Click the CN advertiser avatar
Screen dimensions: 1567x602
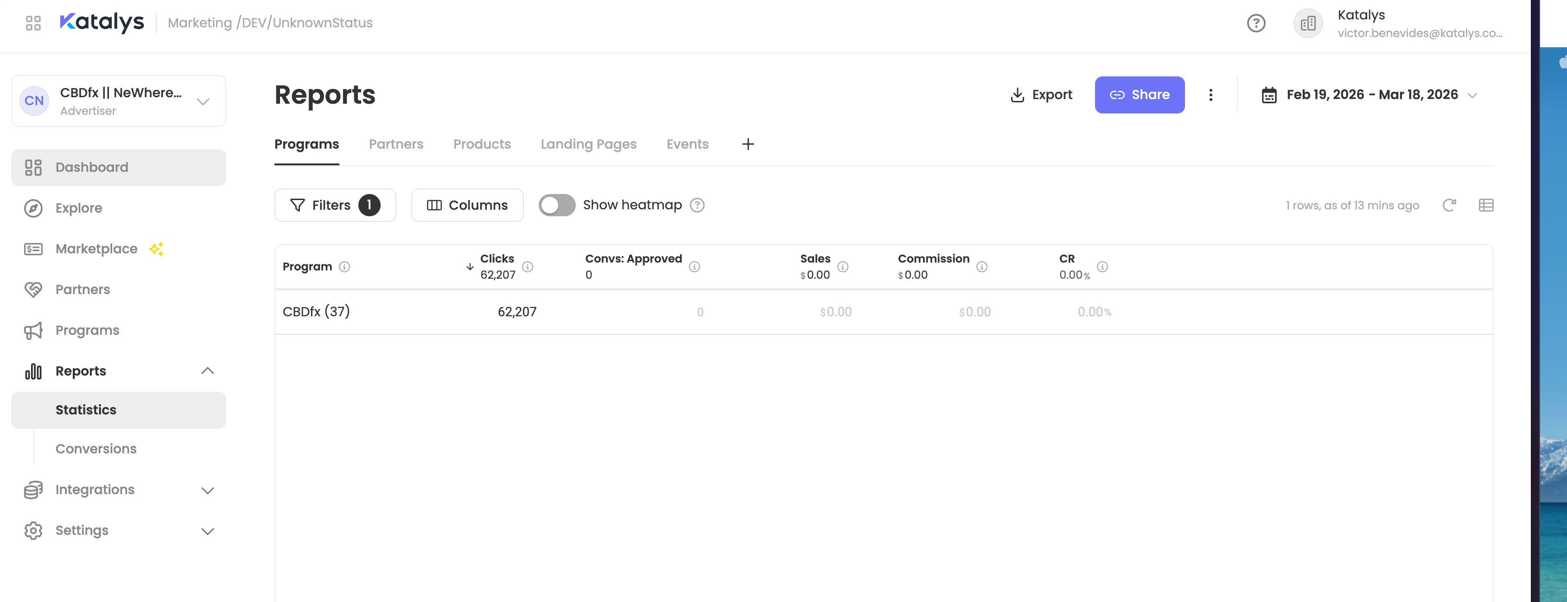pos(34,101)
